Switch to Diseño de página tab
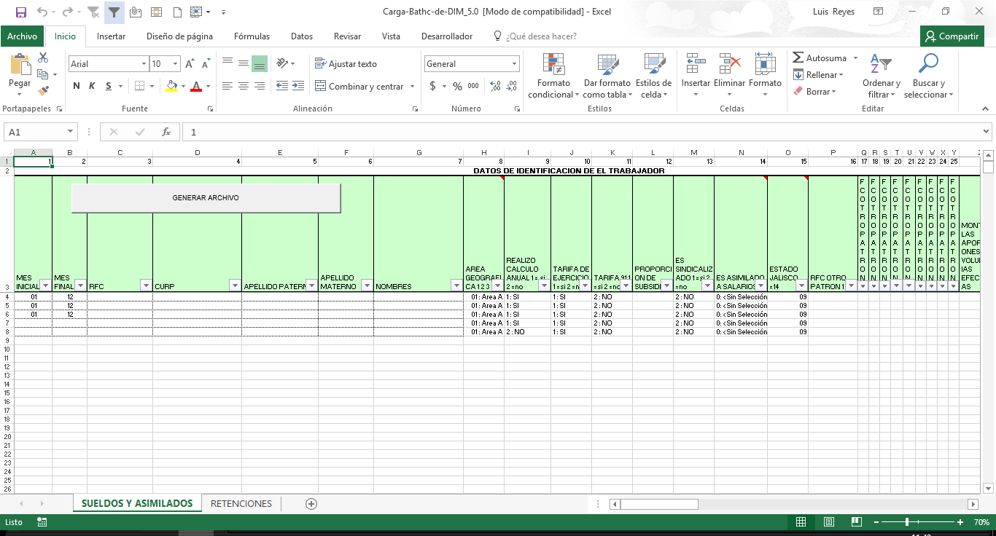The image size is (996, 536). [179, 36]
